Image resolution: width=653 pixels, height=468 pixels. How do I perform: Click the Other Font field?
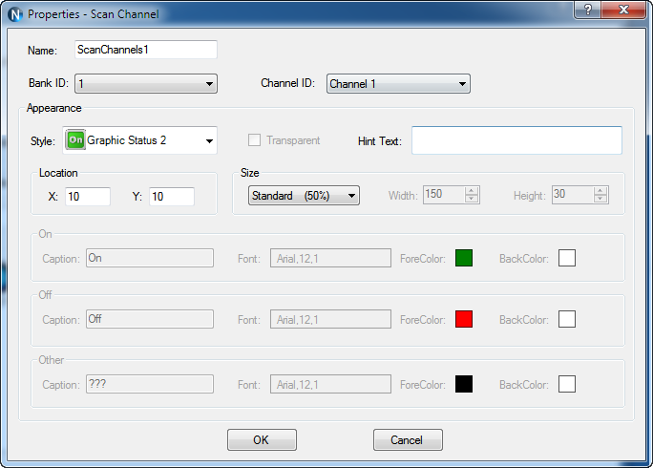click(x=330, y=384)
